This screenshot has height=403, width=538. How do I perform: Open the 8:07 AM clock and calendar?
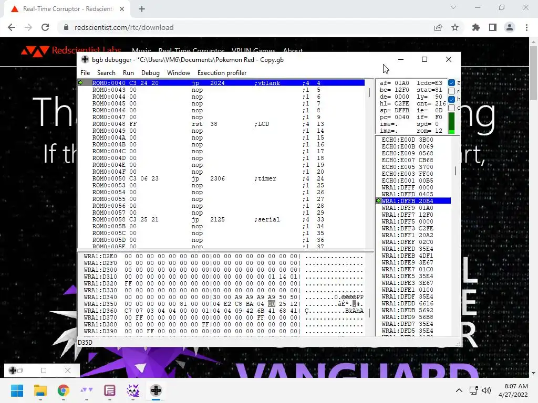pos(513,390)
